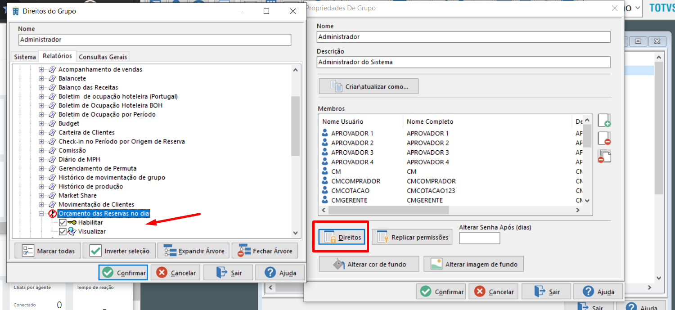Screen dimensions: 675x310
Task: Click the remove all members icon
Action: coord(604,156)
